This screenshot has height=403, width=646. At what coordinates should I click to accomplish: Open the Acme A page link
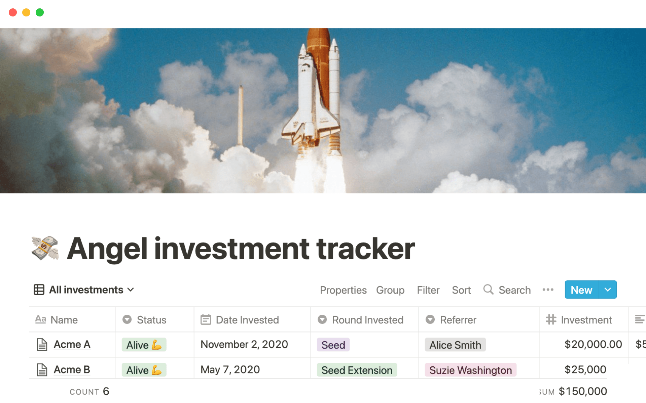[x=72, y=344]
